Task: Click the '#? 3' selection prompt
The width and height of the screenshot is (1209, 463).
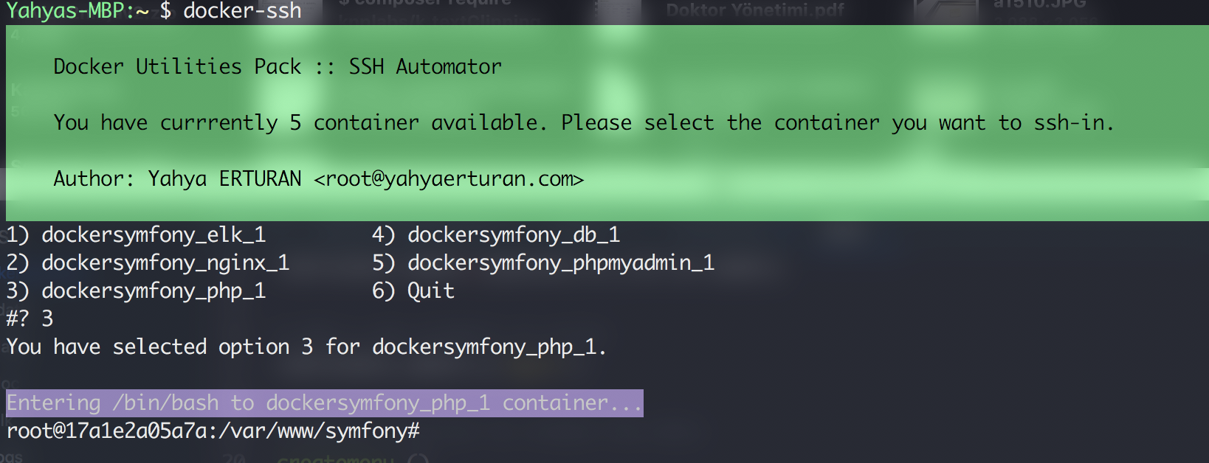Action: coord(30,319)
